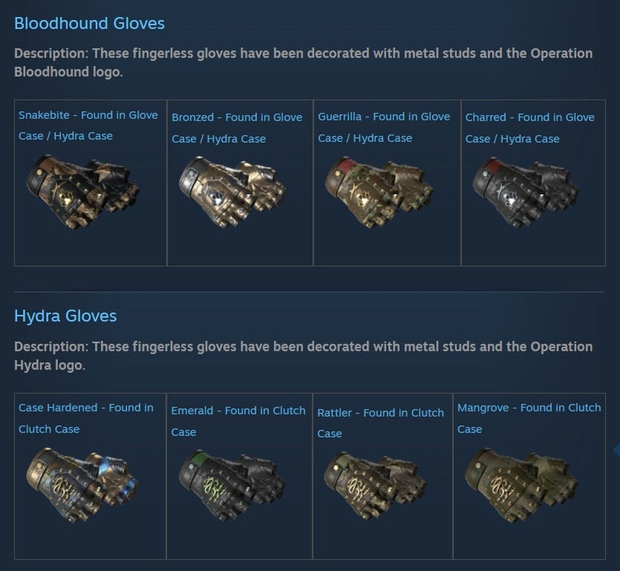This screenshot has width=620, height=571.
Task: Open the Charred - Found in Glove Case link
Action: tap(530, 128)
